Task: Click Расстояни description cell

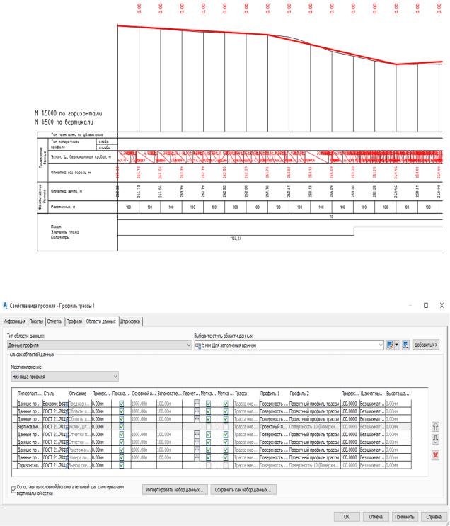Action: (79, 450)
